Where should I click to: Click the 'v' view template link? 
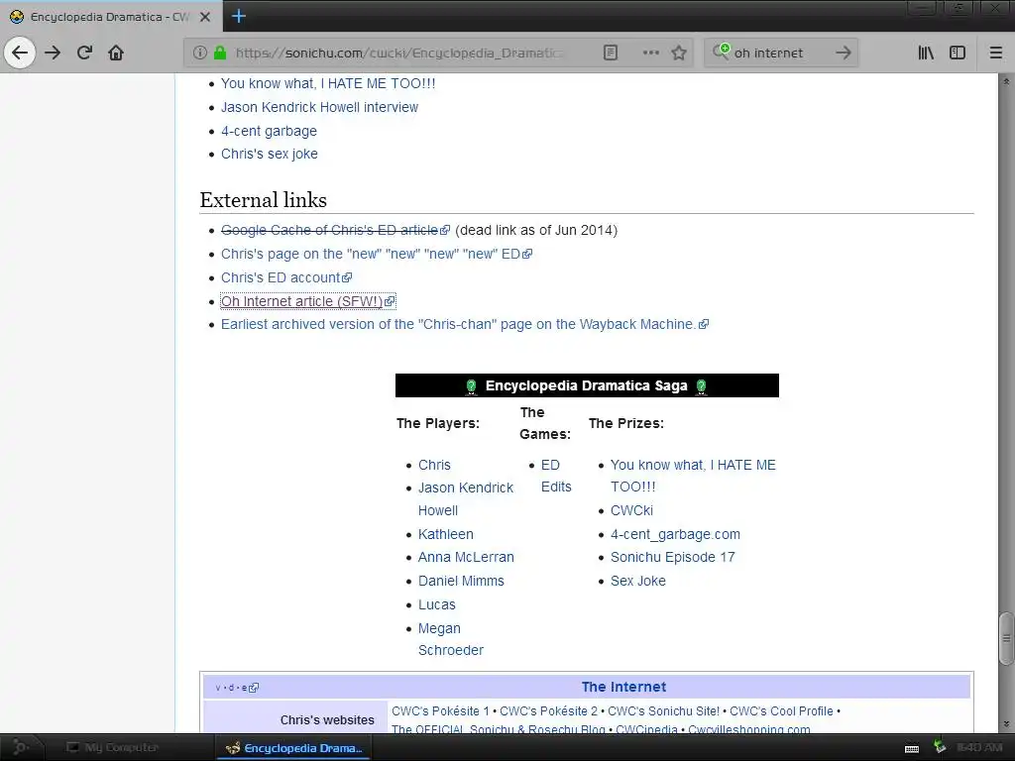(x=218, y=688)
